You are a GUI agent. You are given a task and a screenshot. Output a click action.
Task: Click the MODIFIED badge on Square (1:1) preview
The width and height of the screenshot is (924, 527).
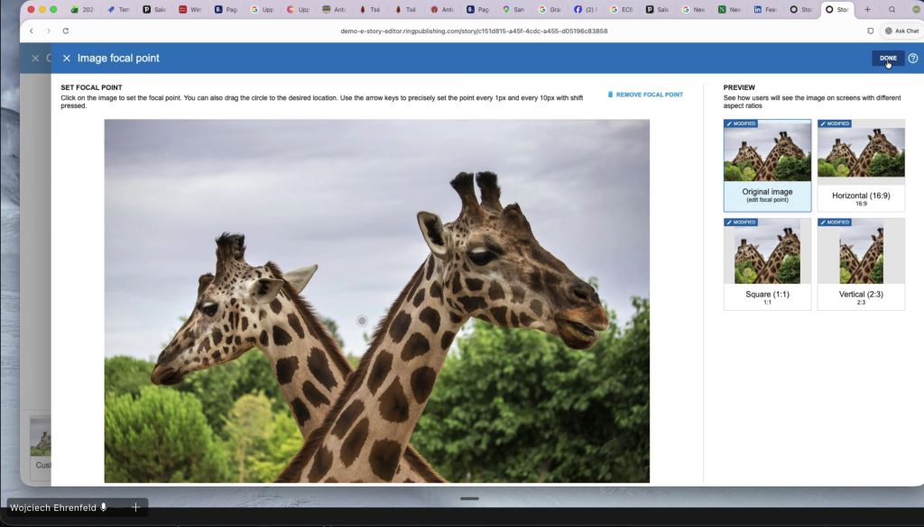[x=742, y=223]
